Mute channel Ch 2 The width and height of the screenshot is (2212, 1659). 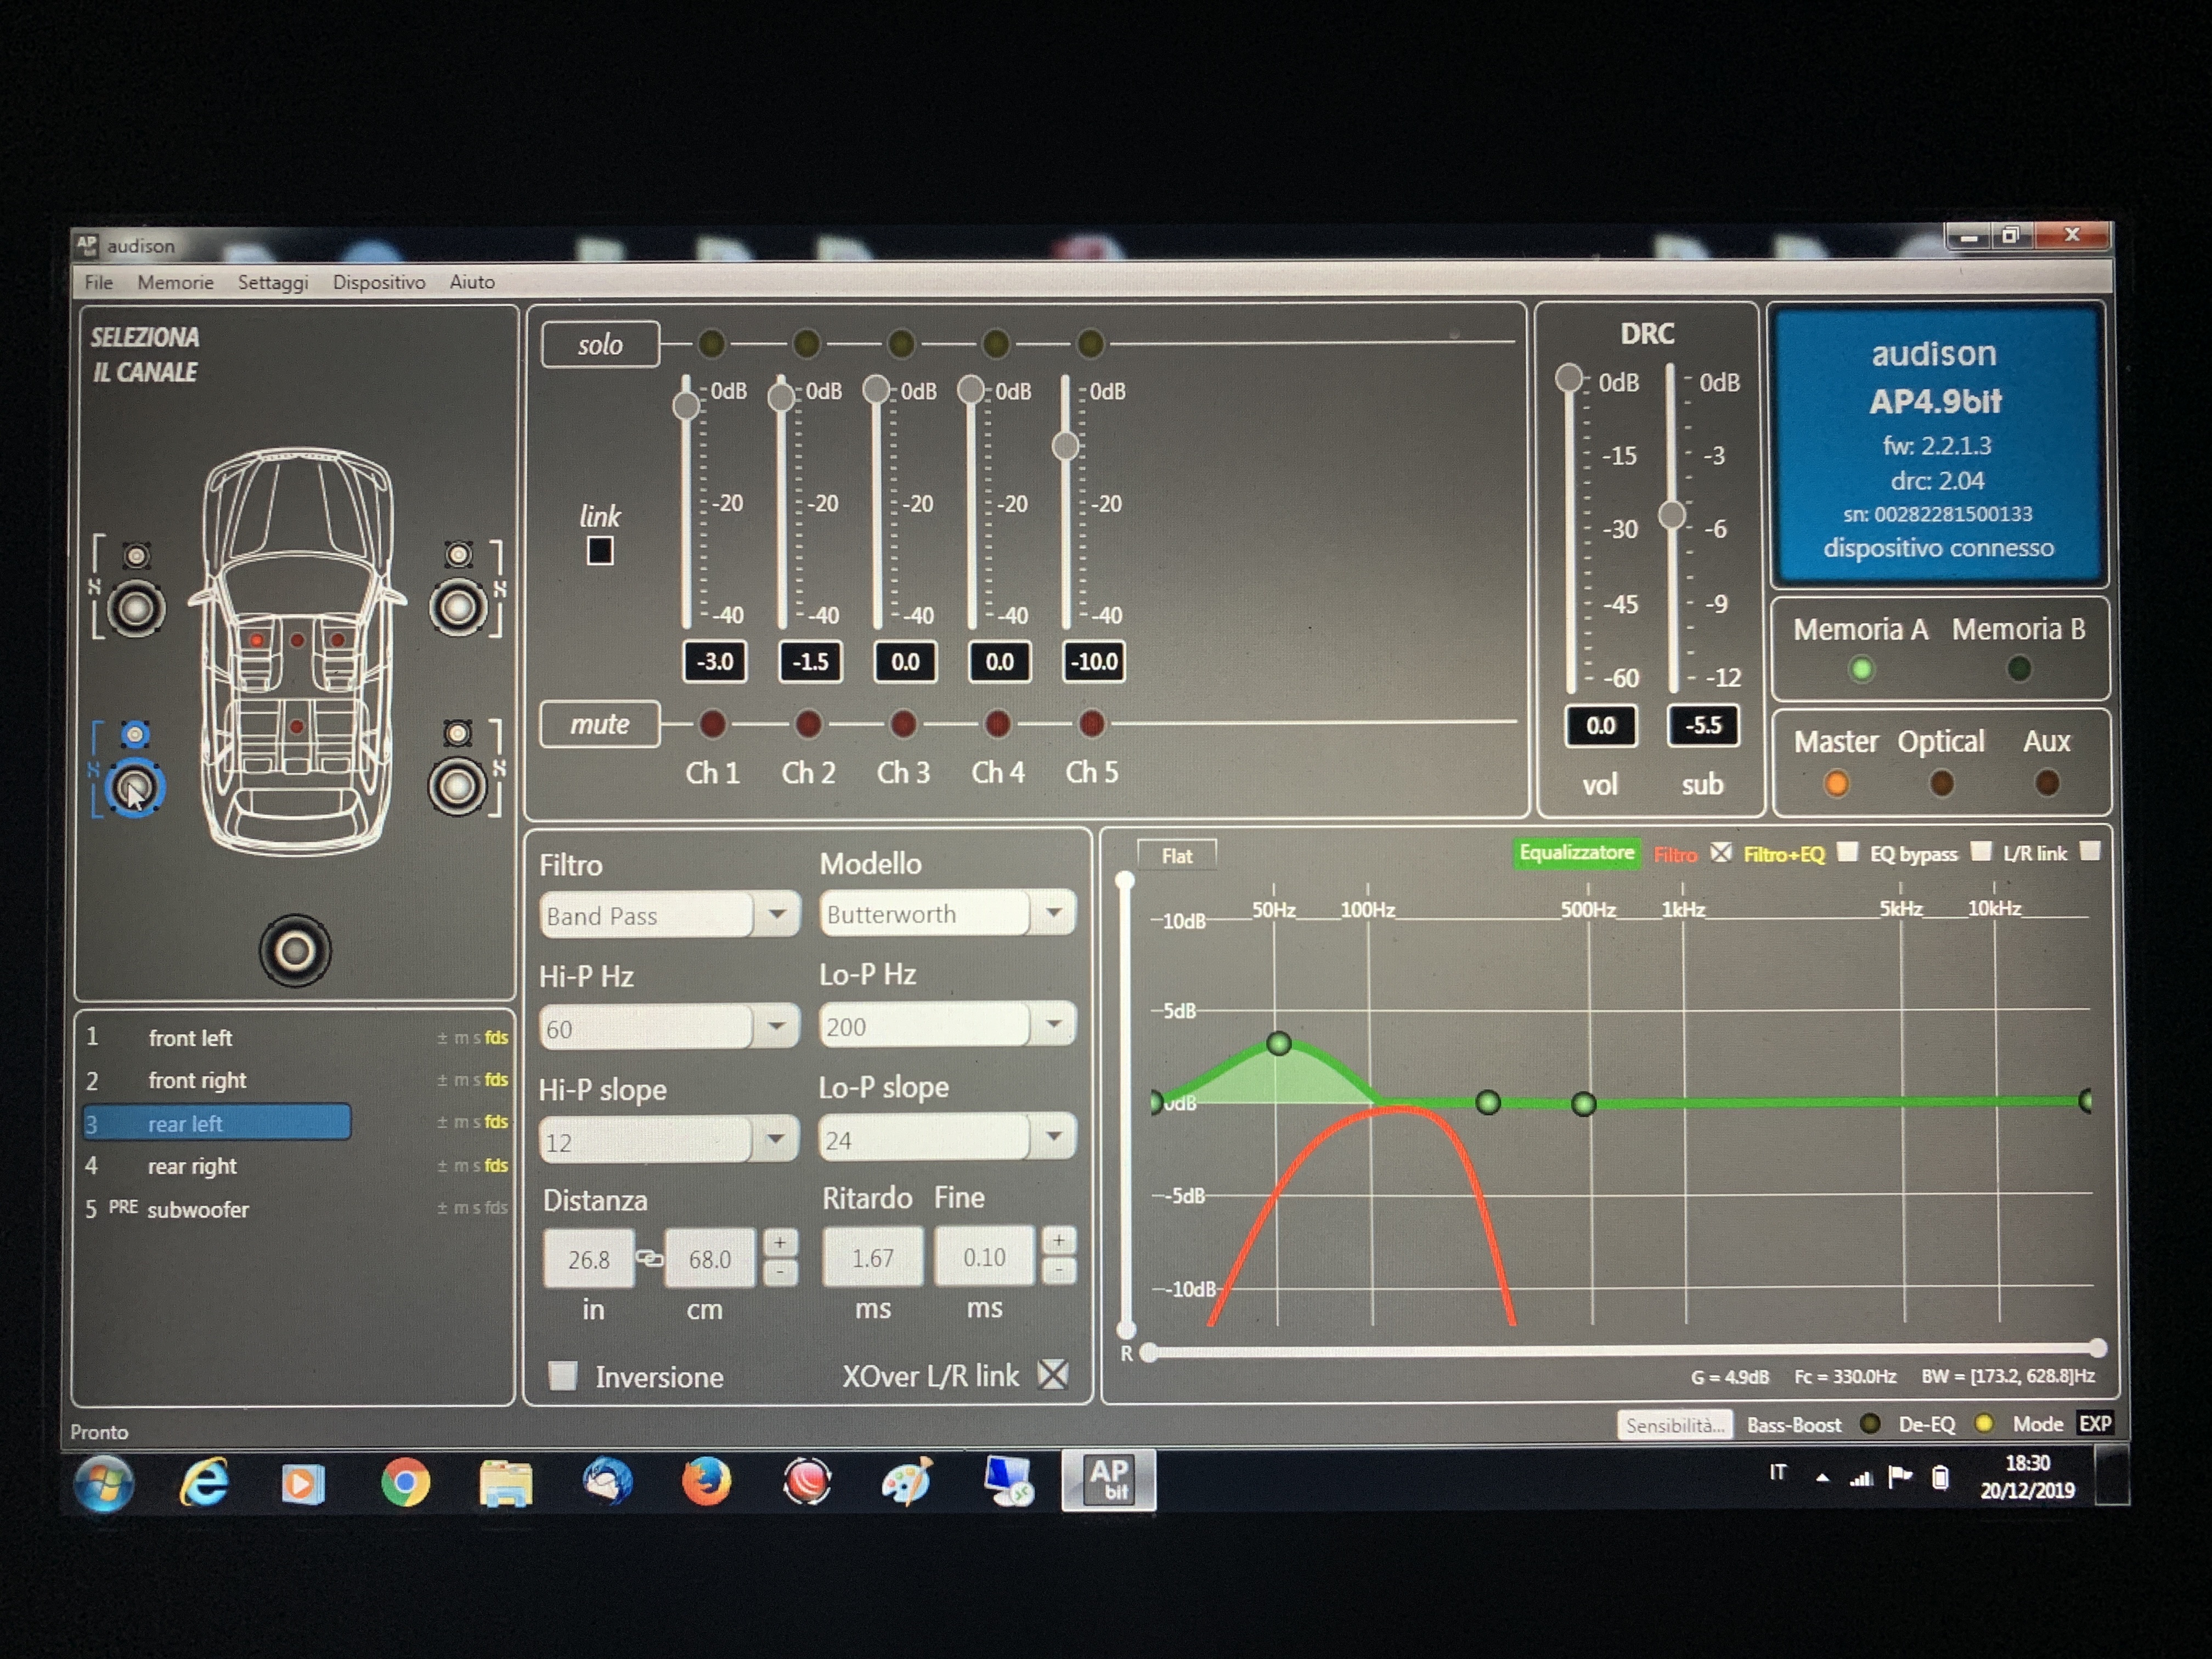[808, 723]
